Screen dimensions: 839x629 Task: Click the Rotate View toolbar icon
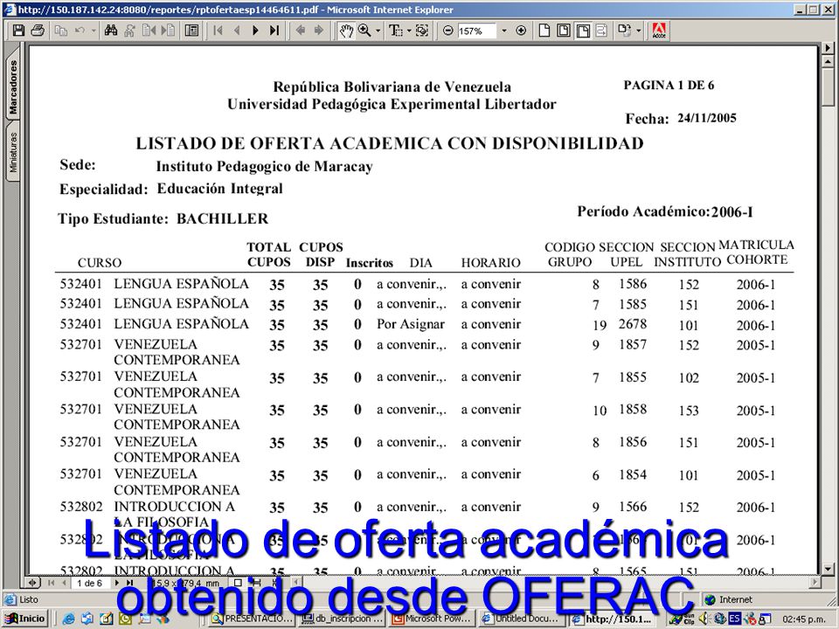pyautogui.click(x=624, y=31)
